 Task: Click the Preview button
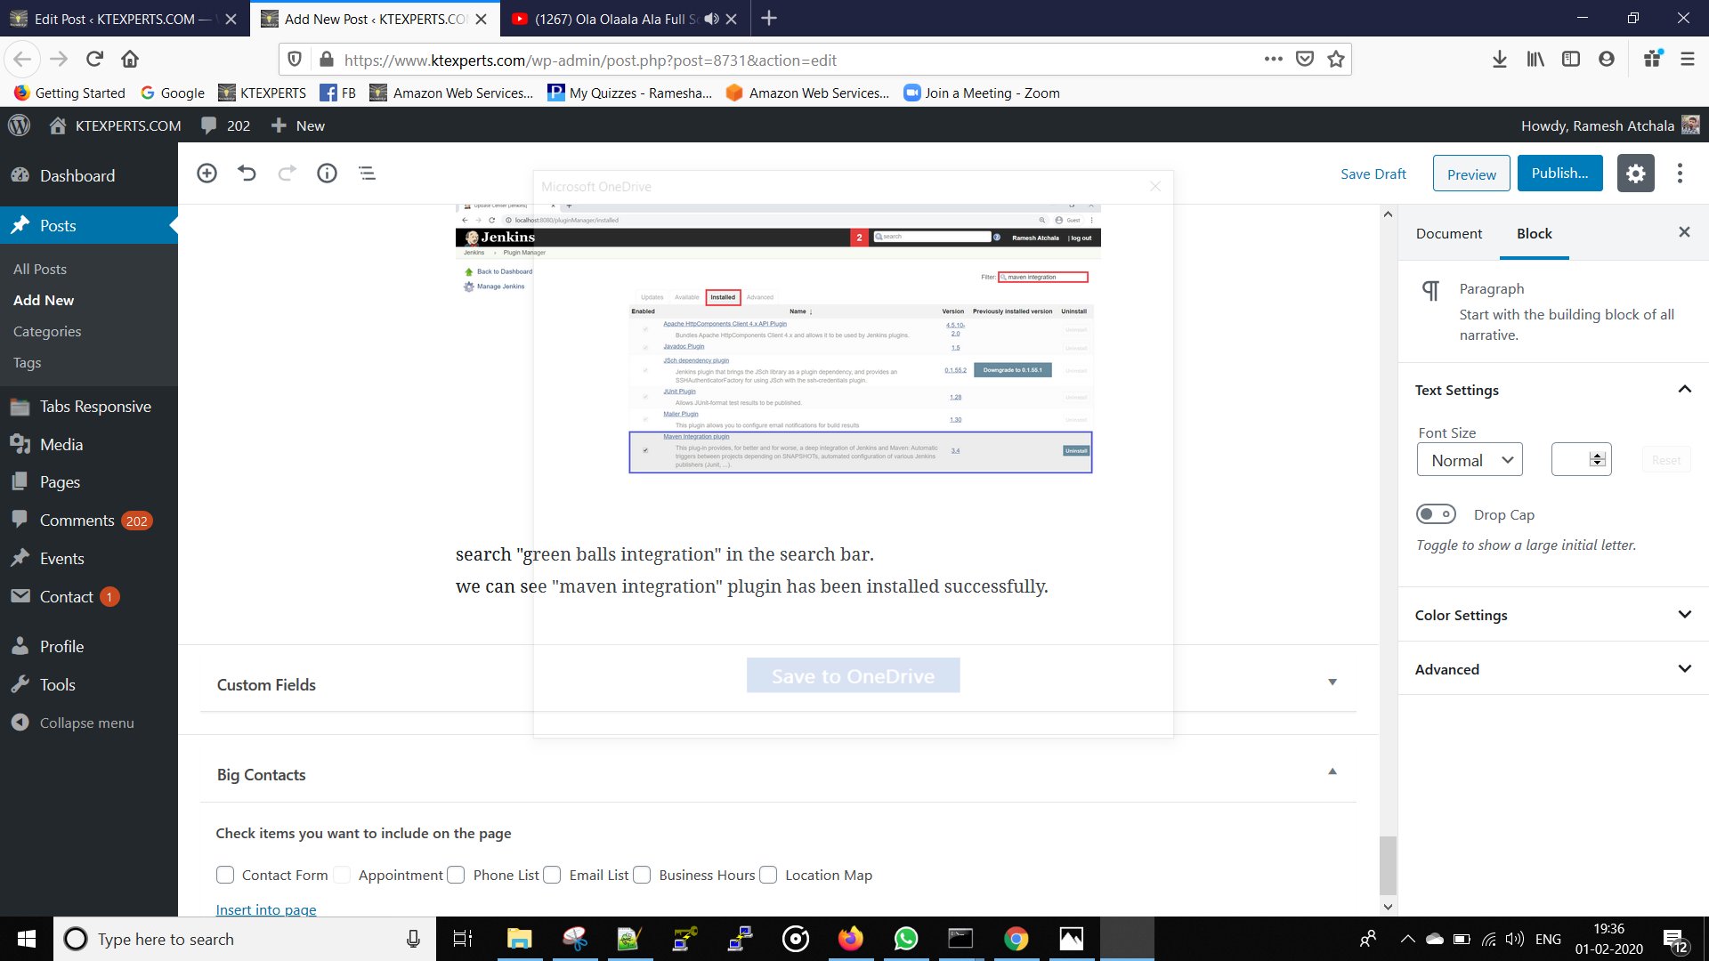[1471, 174]
